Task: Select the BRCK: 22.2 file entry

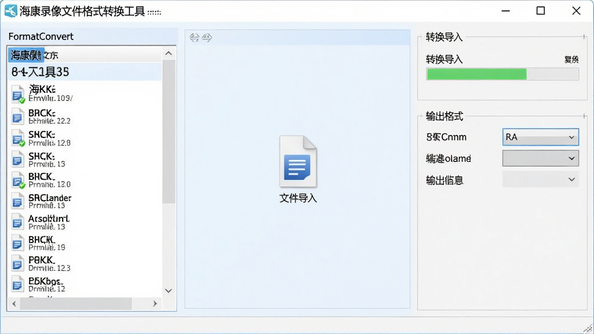Action: point(85,116)
